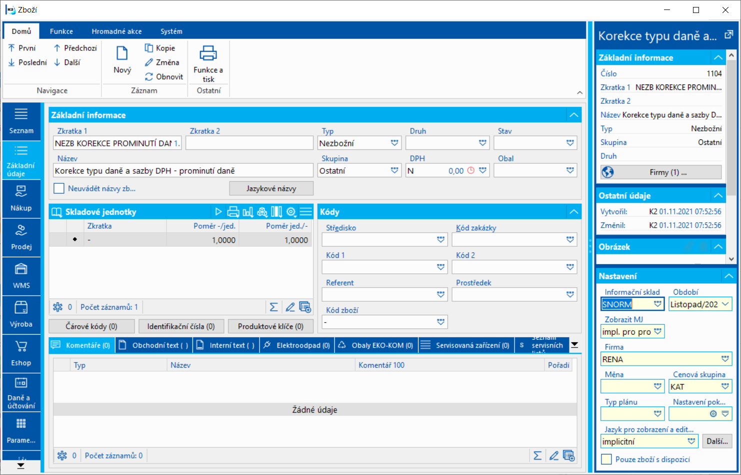Collapse the ribbon with the chevron

pos(579,92)
